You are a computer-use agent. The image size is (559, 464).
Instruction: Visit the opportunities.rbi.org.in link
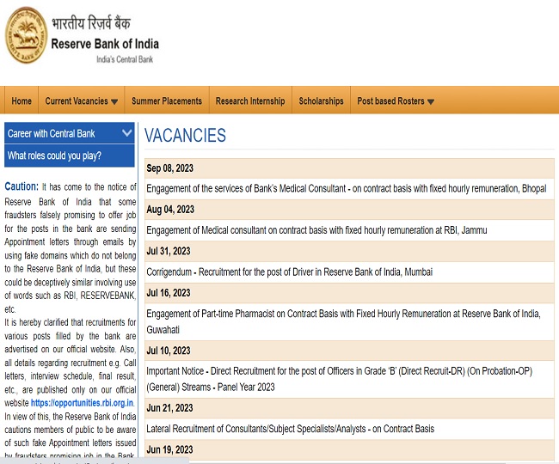80,402
